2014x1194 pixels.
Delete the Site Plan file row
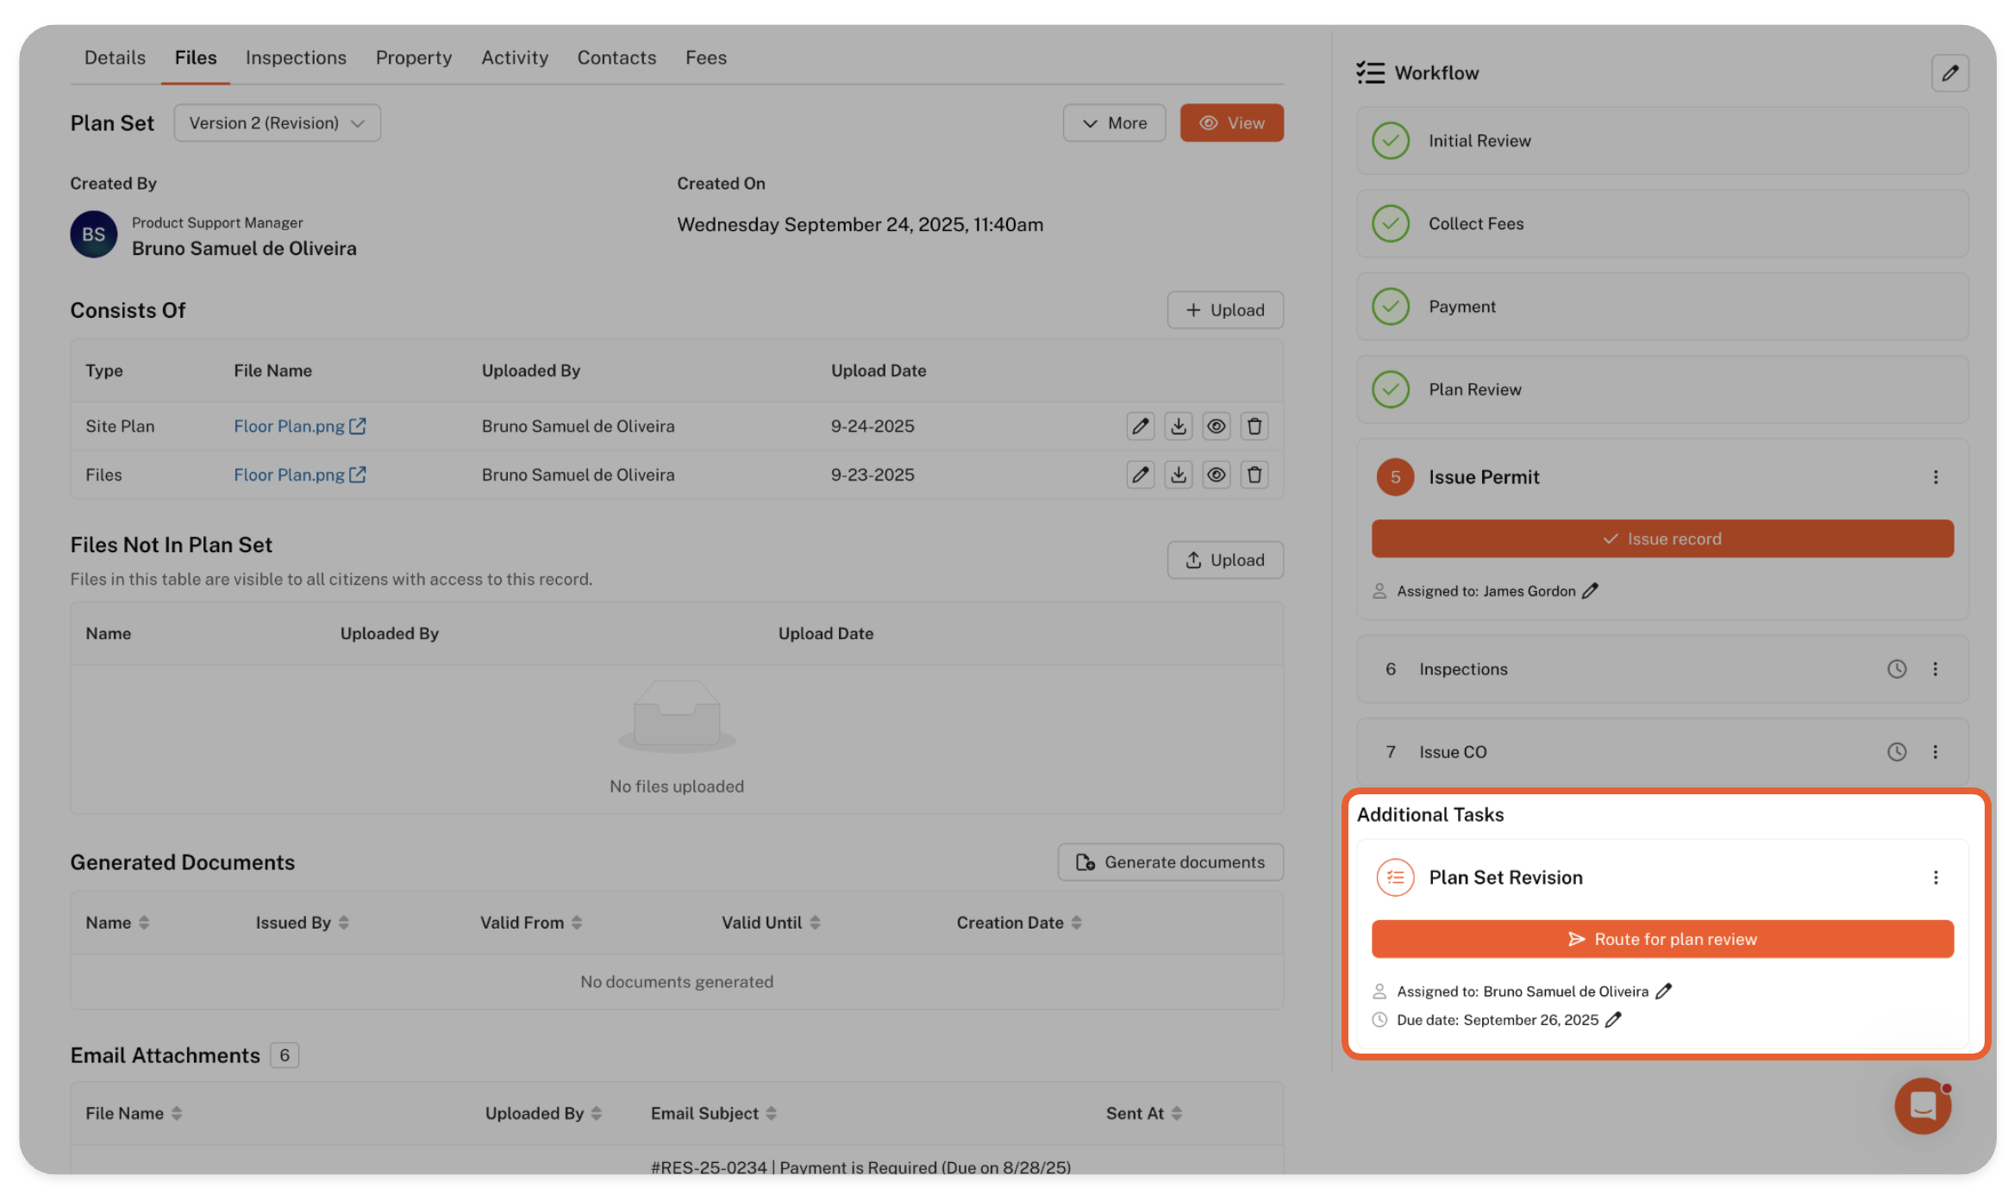pos(1254,426)
